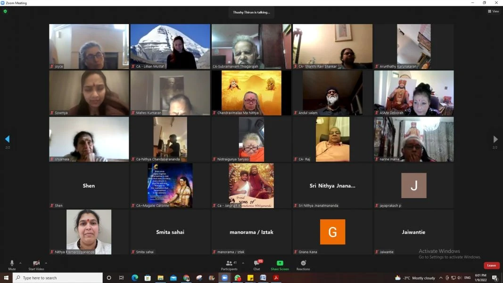
Task: Select joyce's video tile
Action: click(x=89, y=47)
